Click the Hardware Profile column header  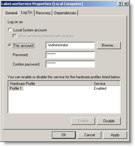tap(50, 83)
